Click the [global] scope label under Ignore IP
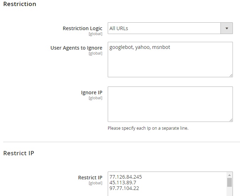The height and width of the screenshot is (196, 240). [x=95, y=98]
